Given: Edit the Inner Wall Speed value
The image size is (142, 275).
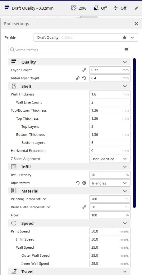Looking at the screenshot, I should (x=110, y=264).
